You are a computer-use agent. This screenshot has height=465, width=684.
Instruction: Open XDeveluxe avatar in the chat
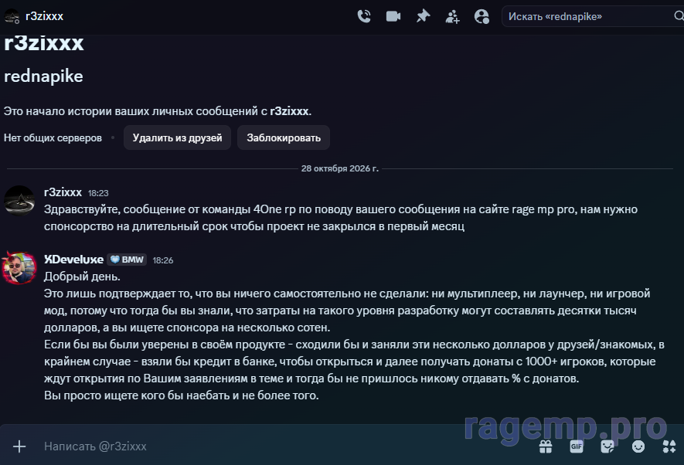pyautogui.click(x=19, y=268)
